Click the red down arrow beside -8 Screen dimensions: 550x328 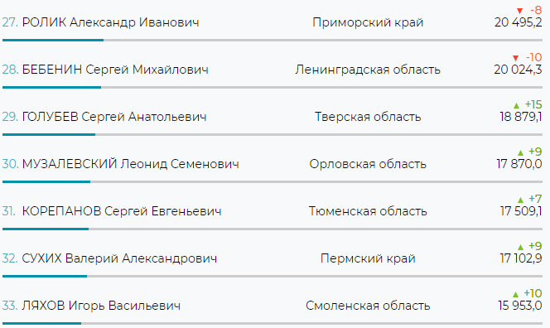(x=520, y=11)
